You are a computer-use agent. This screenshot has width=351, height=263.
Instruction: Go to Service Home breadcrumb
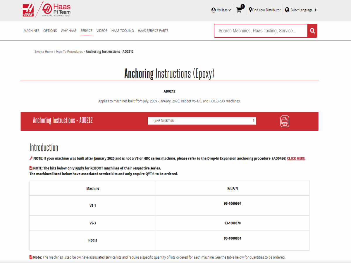(x=44, y=51)
